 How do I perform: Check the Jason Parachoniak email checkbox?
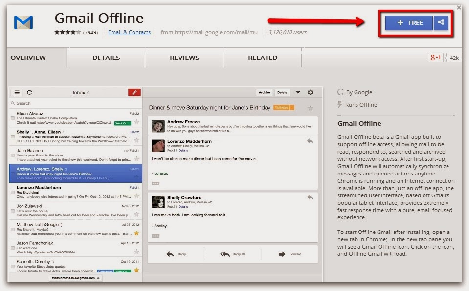point(13,248)
